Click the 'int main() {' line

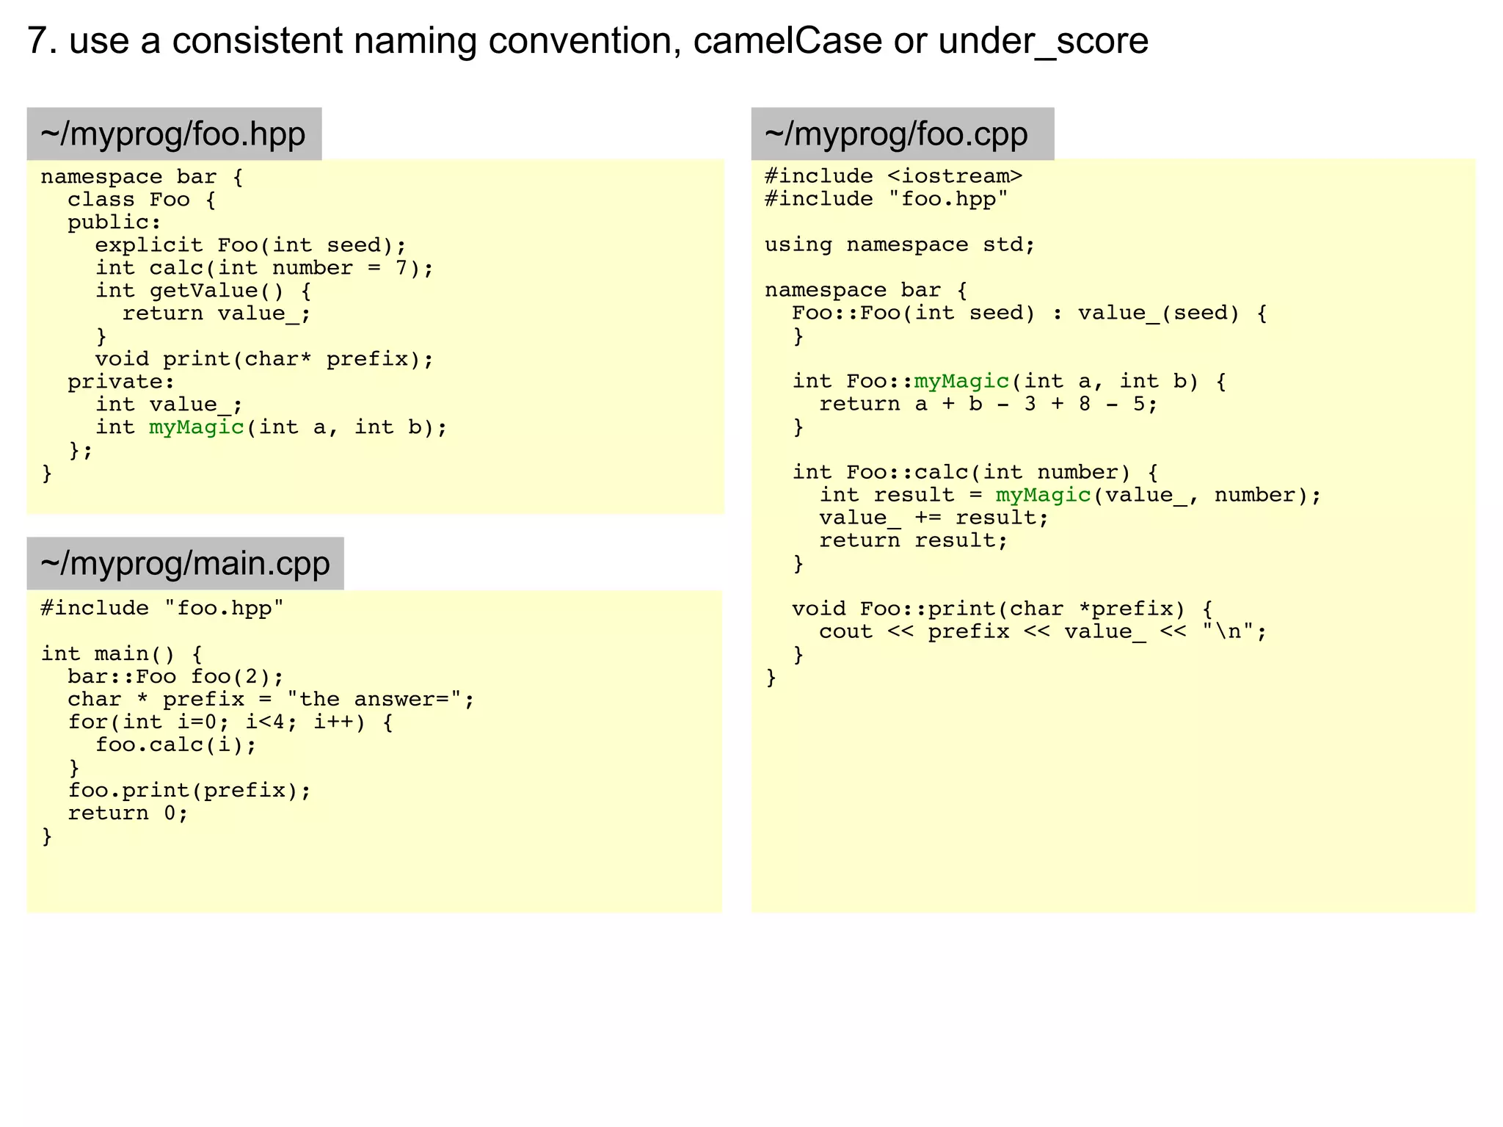coord(121,654)
